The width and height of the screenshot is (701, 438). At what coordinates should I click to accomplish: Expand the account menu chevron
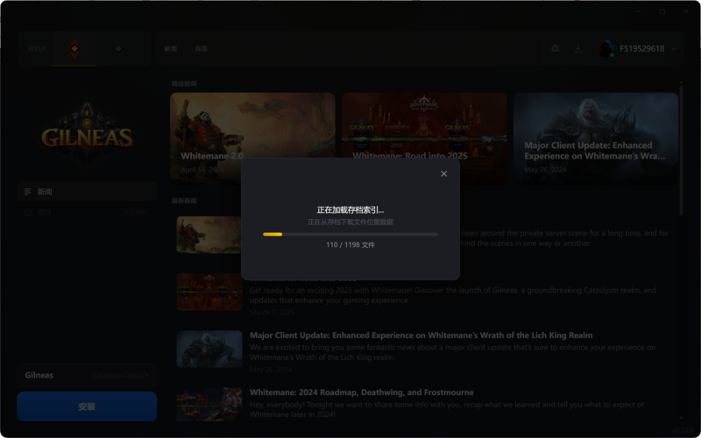click(674, 49)
